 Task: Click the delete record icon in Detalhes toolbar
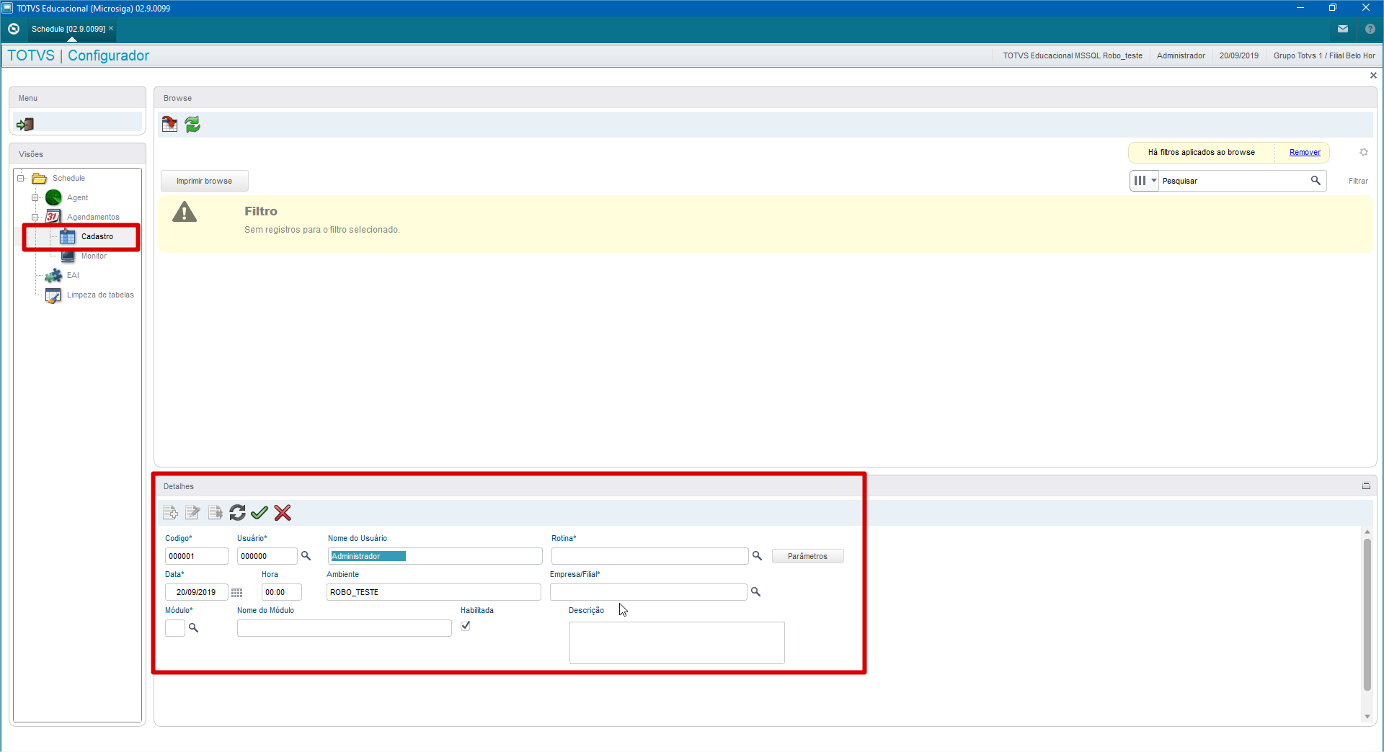point(215,512)
